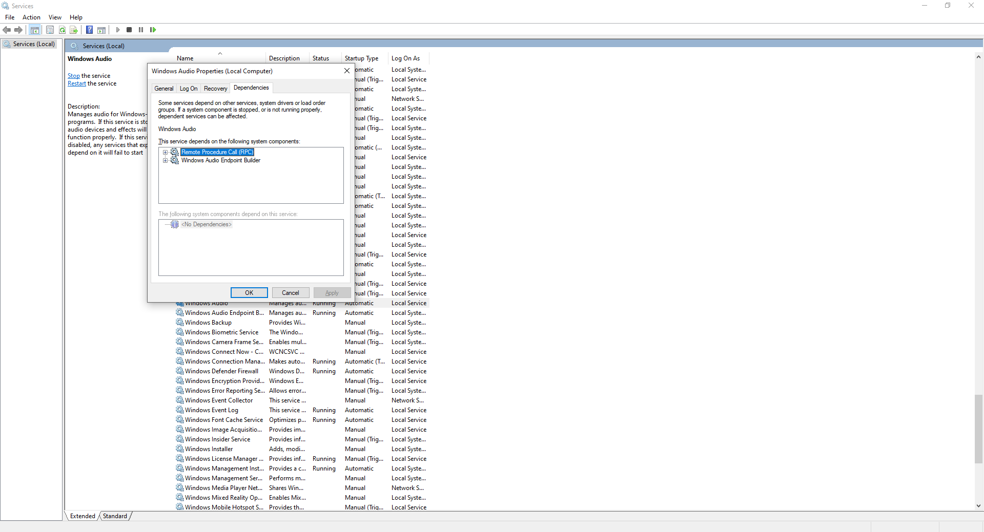Expand the Windows Audio Endpoint Builder node
Image resolution: width=984 pixels, height=532 pixels.
(x=165, y=160)
